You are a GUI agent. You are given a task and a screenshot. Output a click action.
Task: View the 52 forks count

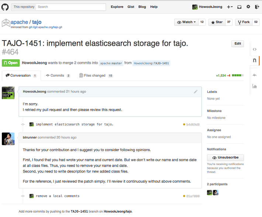256,22
